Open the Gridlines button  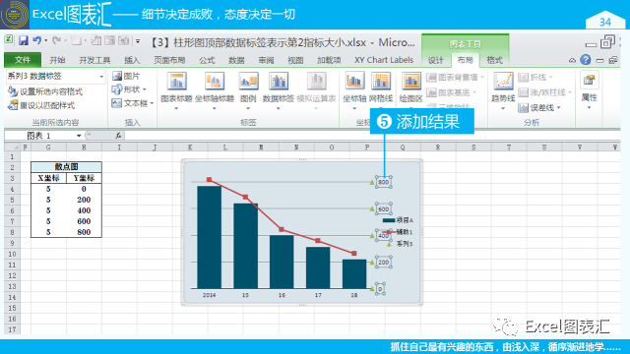381,91
